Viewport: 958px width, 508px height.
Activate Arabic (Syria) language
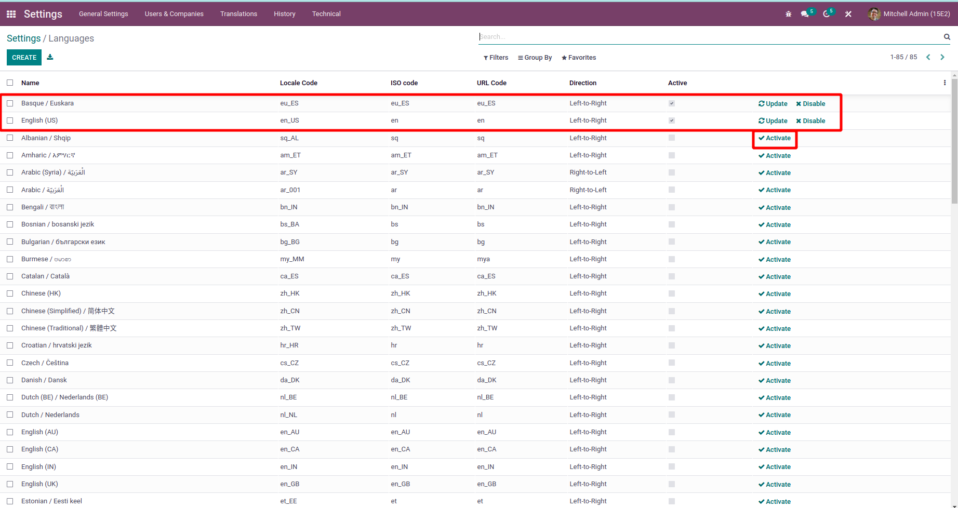775,173
